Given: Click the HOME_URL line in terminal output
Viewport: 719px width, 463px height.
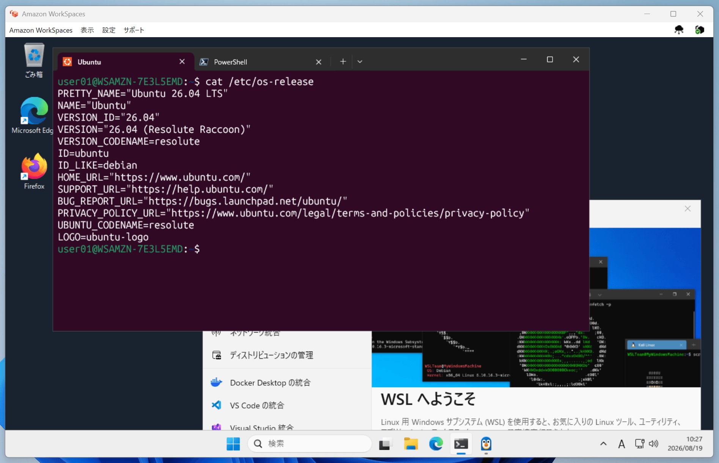Looking at the screenshot, I should [x=154, y=177].
